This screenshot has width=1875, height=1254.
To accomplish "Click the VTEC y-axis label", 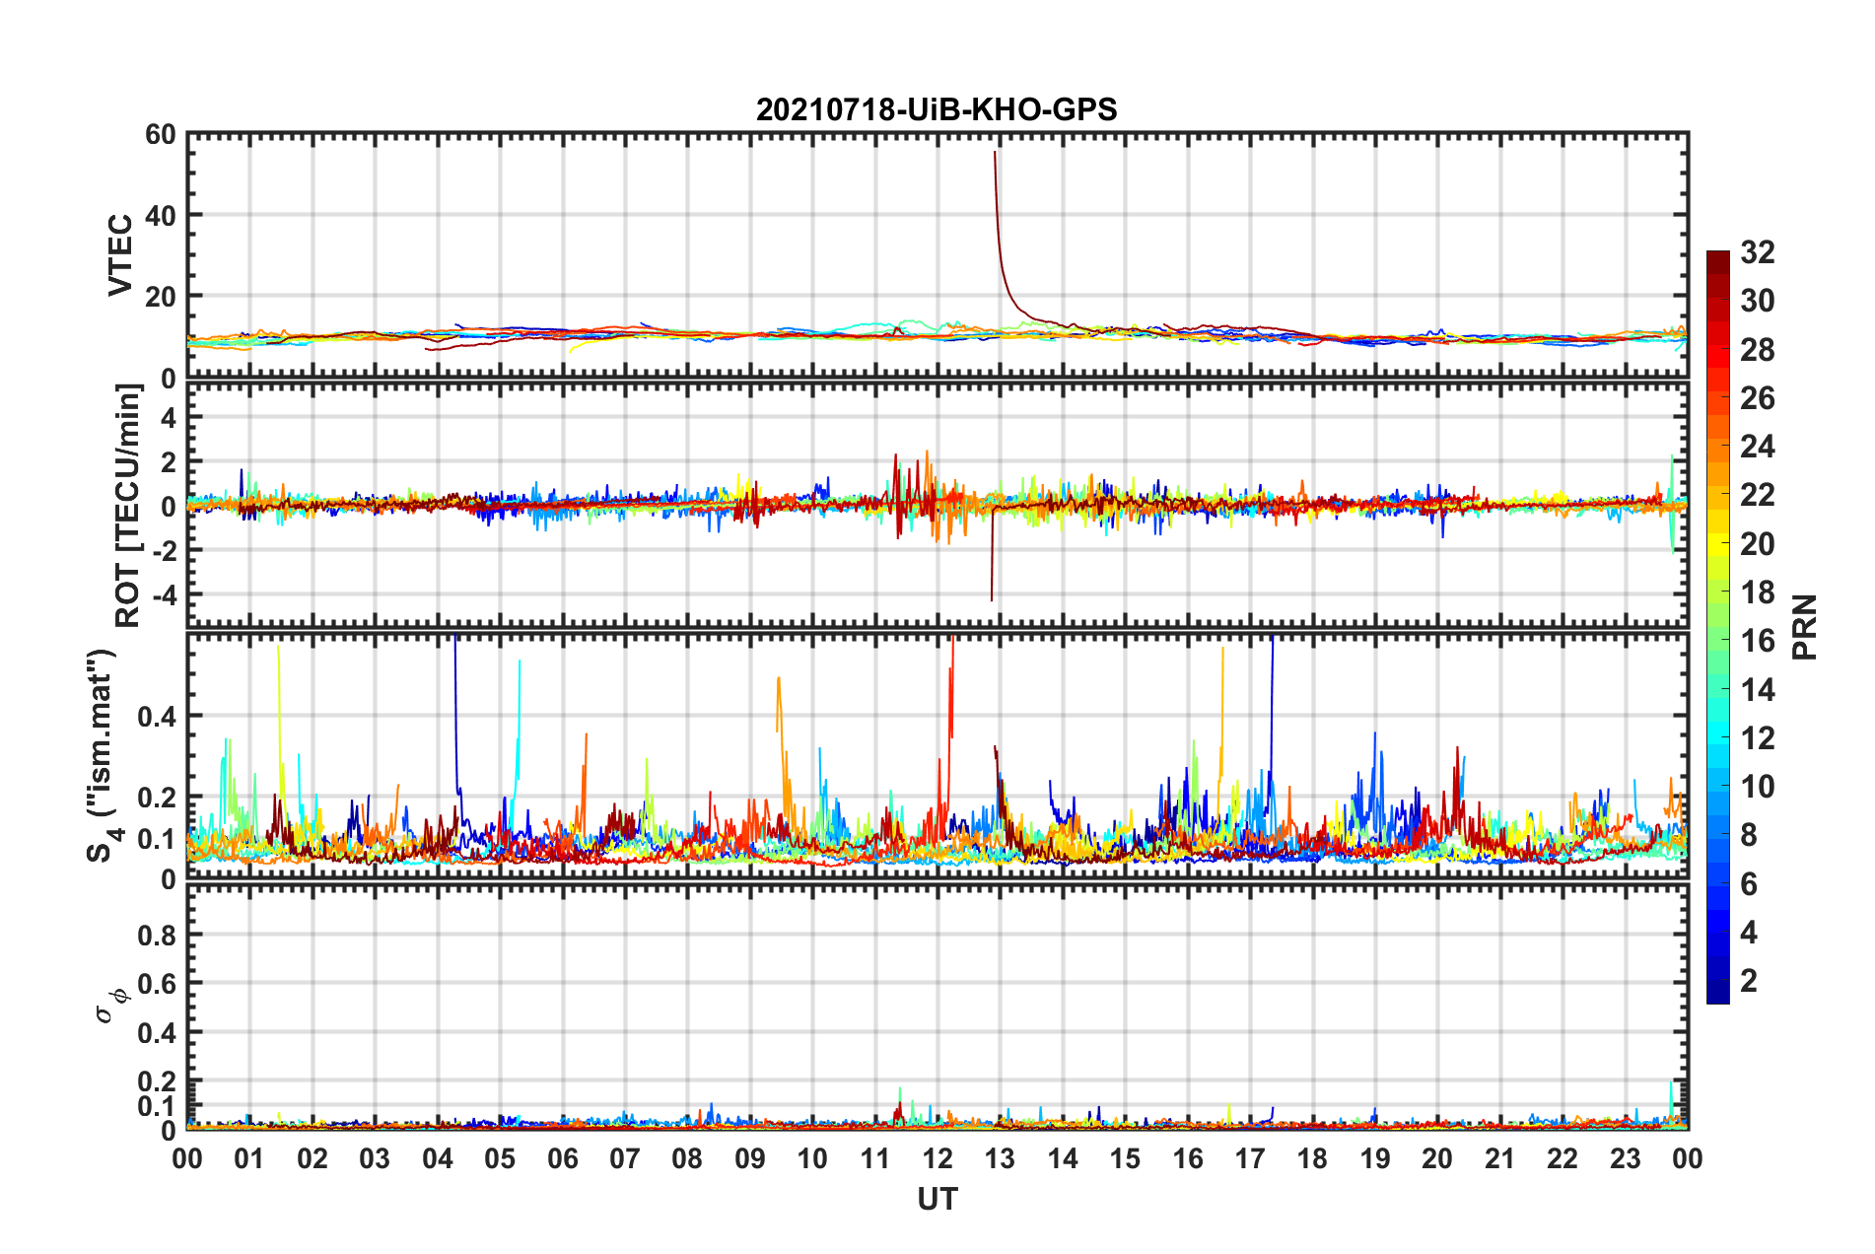I will [119, 254].
